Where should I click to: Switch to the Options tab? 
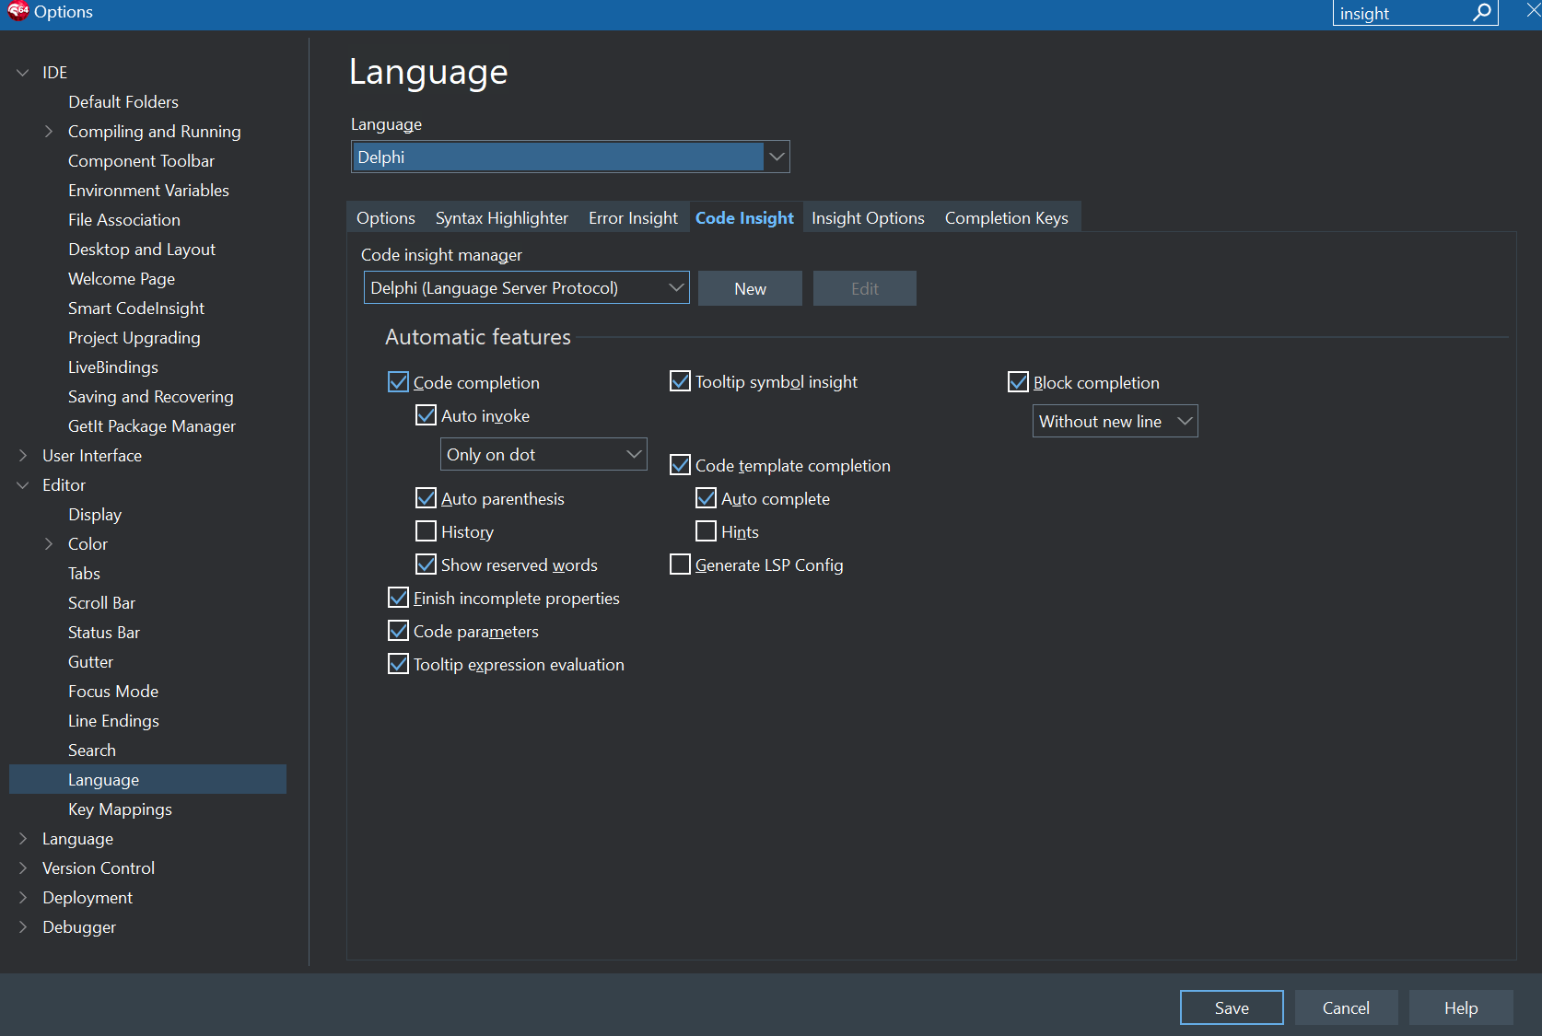pyautogui.click(x=386, y=218)
